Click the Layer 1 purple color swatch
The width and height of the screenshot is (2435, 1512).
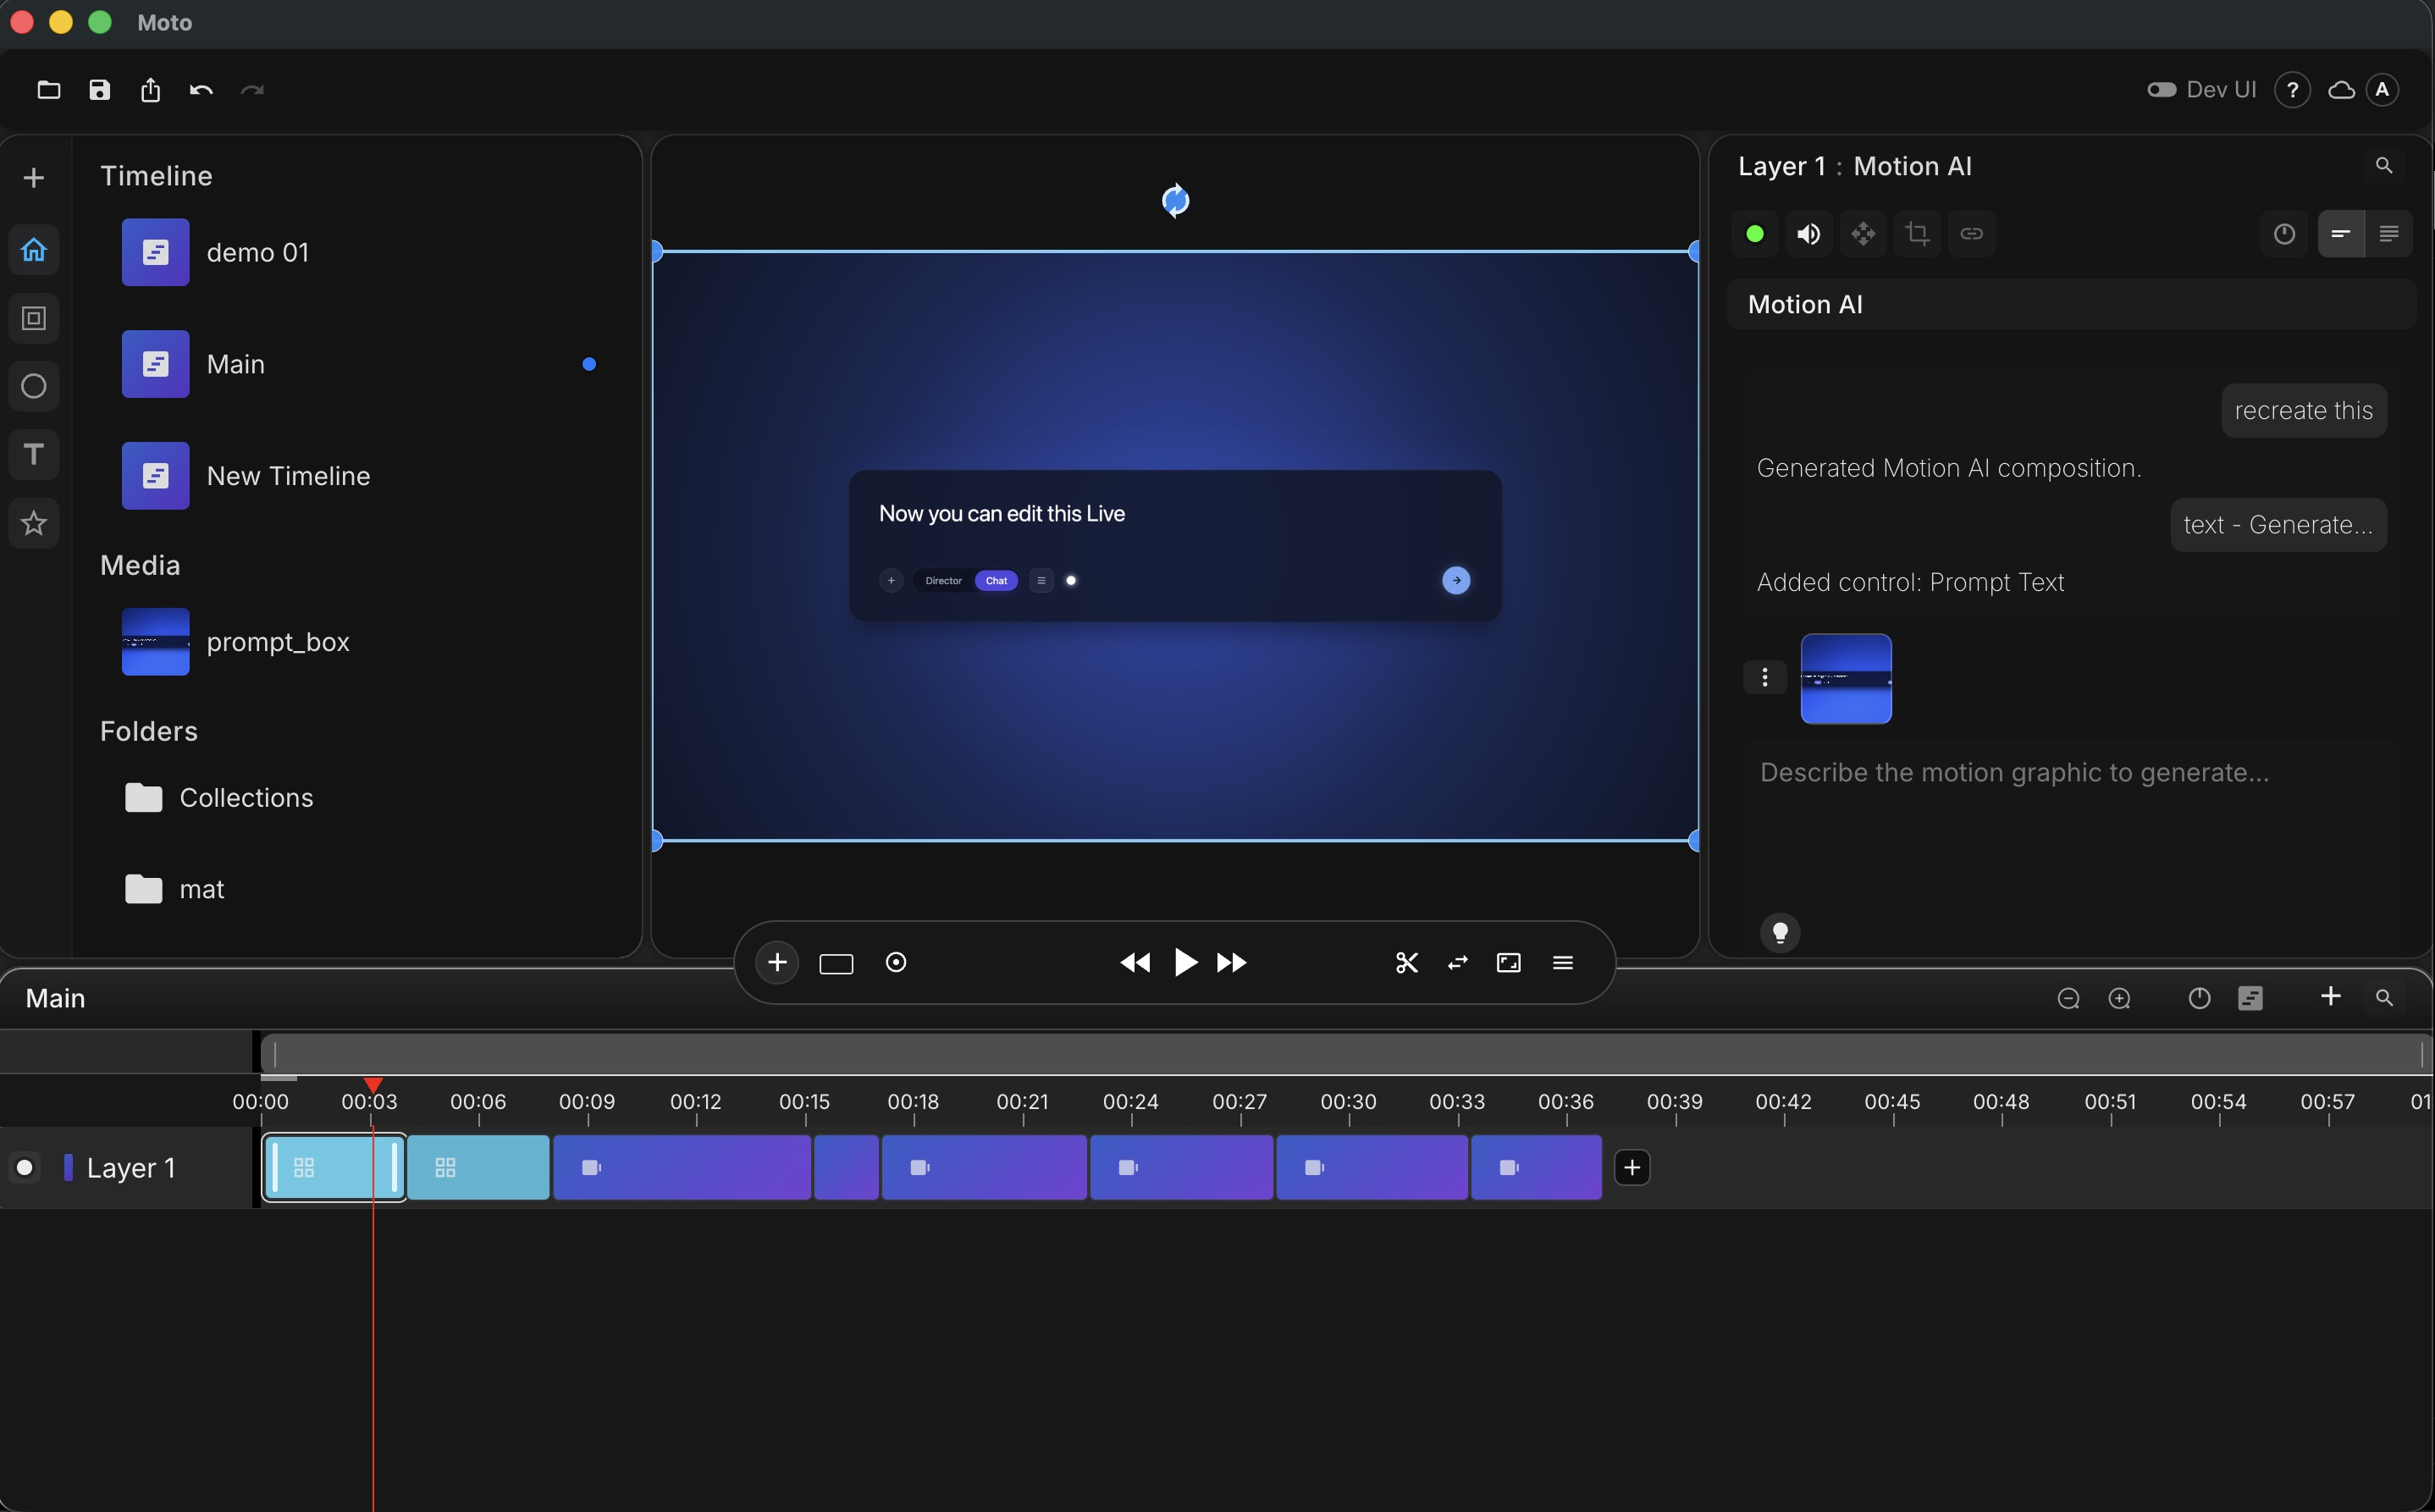pos(68,1167)
